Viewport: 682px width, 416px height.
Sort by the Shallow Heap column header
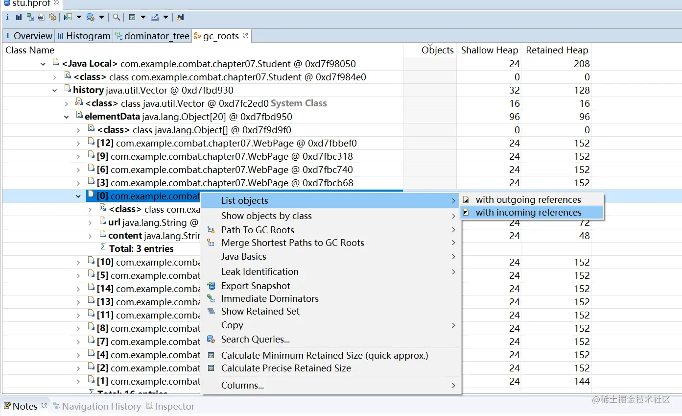[489, 50]
